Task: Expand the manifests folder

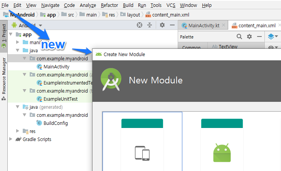Action: coord(18,42)
